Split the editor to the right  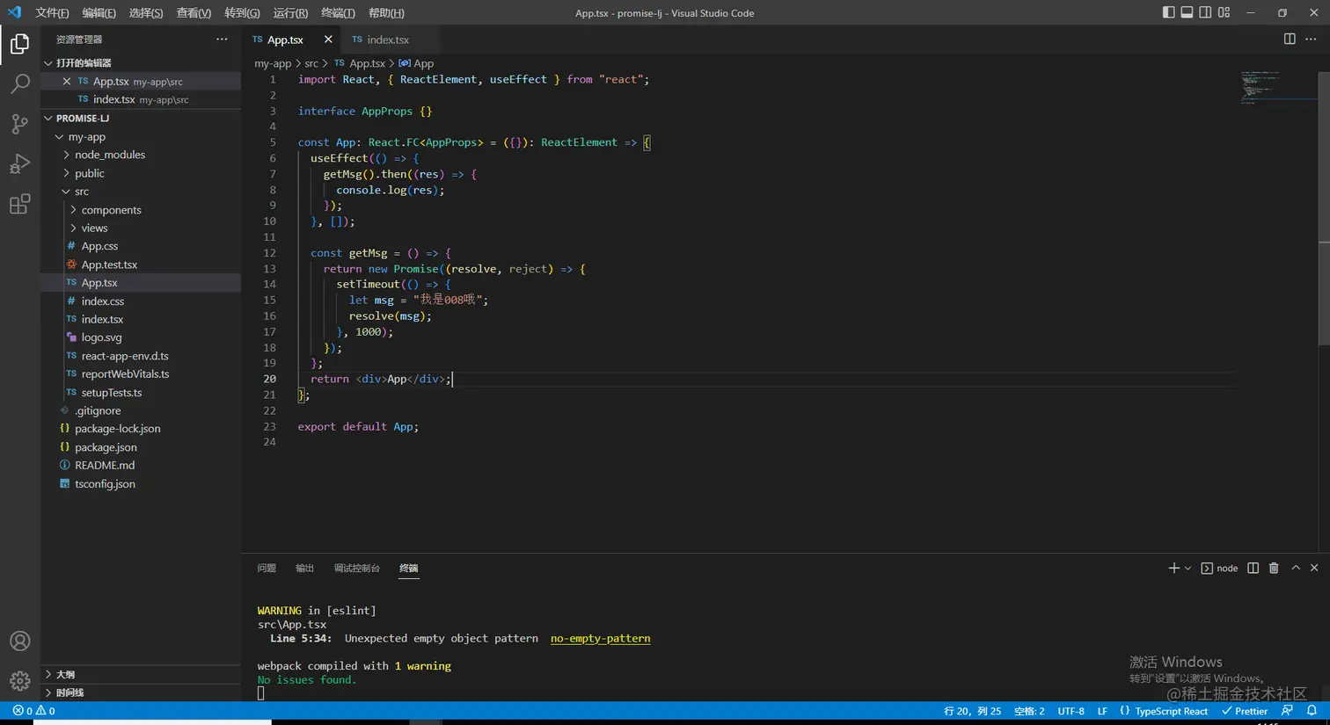point(1290,39)
